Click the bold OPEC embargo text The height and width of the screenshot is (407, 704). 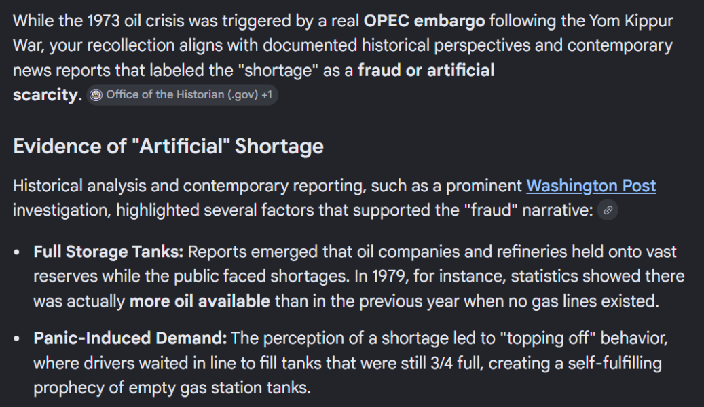424,21
